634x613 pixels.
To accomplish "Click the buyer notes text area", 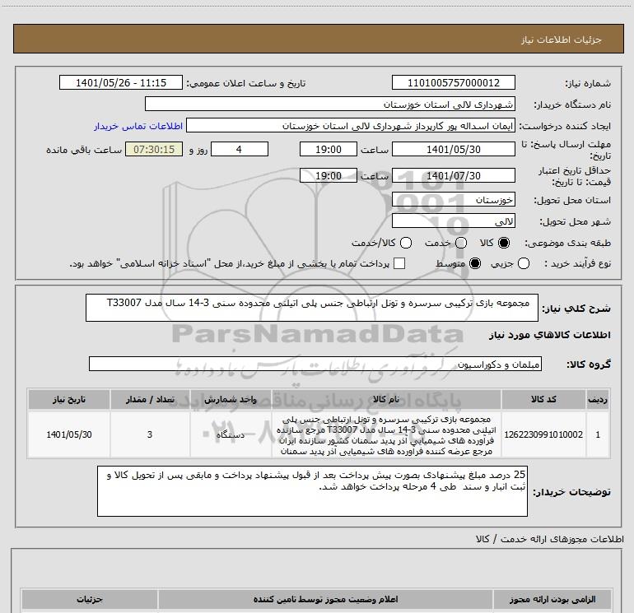I will pos(312,491).
